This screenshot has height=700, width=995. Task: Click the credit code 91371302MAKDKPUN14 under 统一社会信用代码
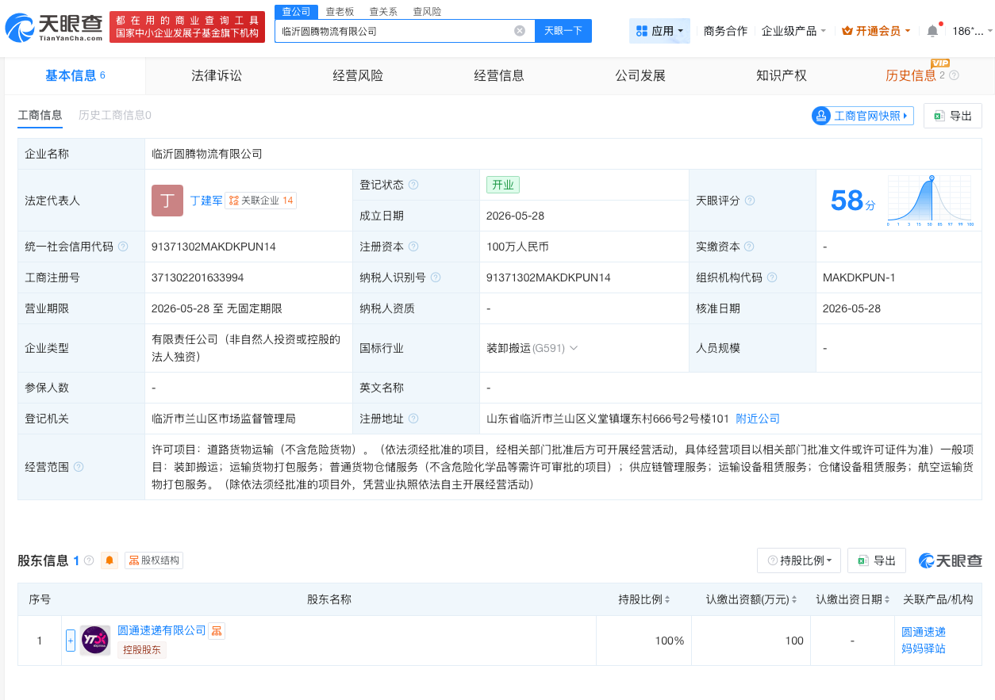point(213,247)
